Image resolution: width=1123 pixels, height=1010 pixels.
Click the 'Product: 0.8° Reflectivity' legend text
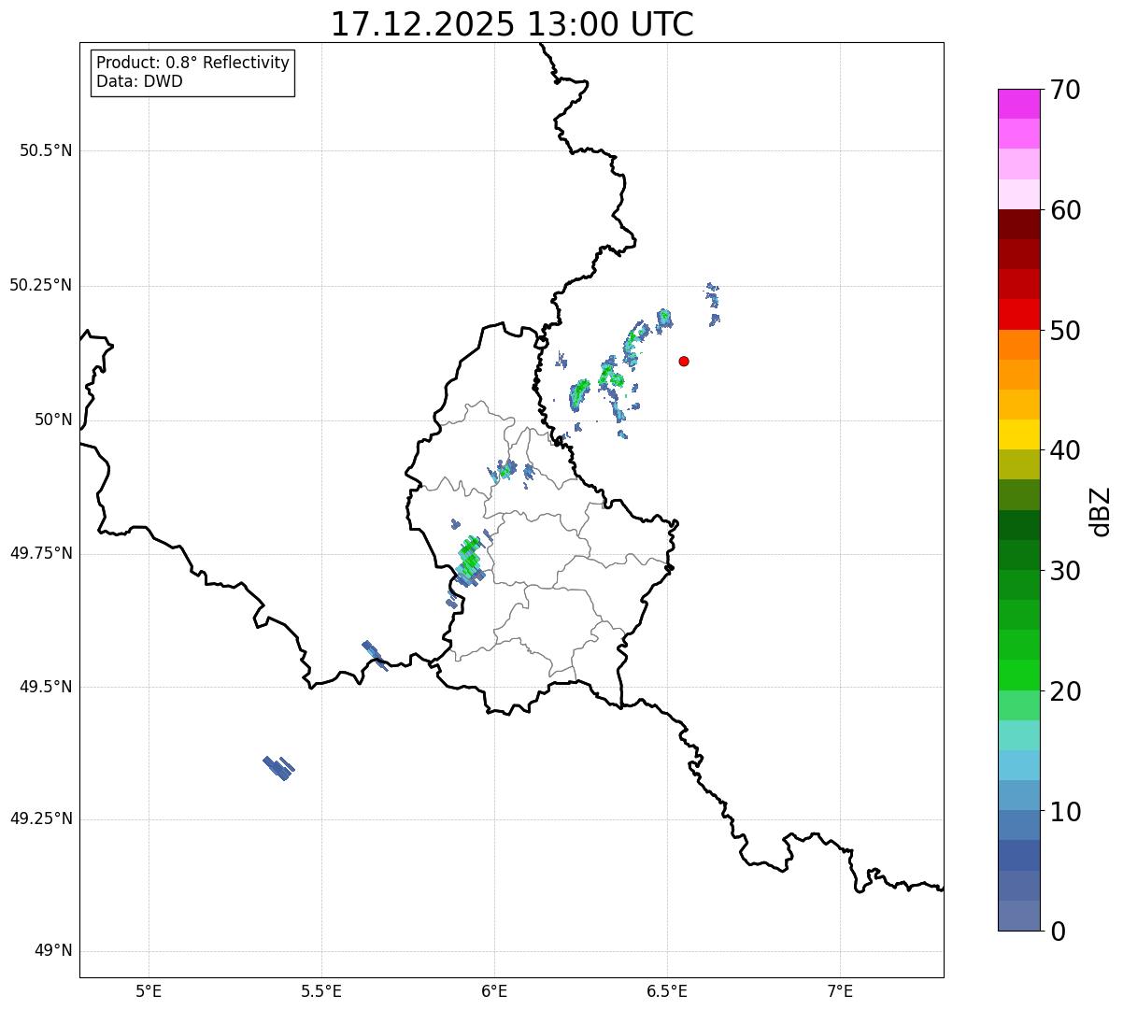point(193,63)
